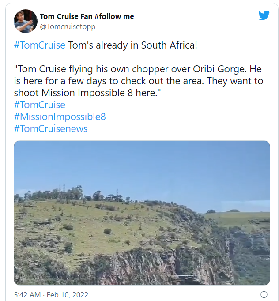Open the tweet info icon
This screenshot has height=301, width=279.
point(264,294)
